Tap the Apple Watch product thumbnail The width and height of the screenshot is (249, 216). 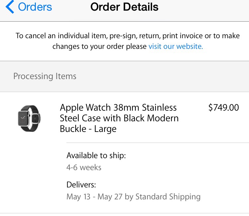(x=29, y=118)
